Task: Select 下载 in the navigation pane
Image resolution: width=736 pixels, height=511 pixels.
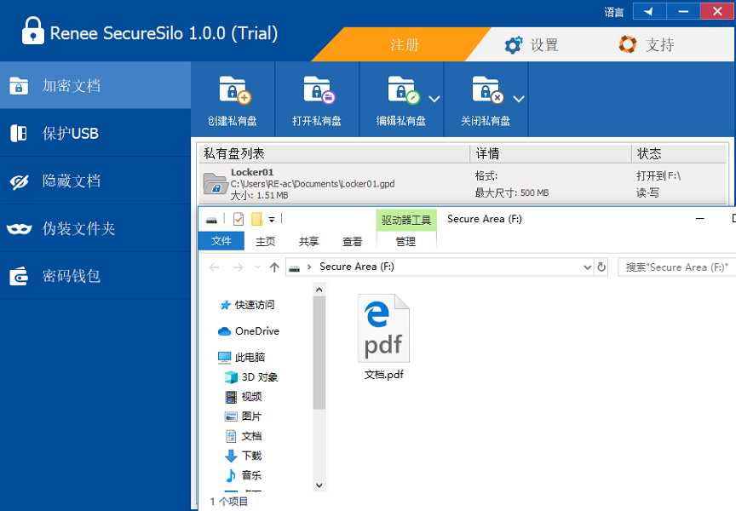Action: coord(244,456)
